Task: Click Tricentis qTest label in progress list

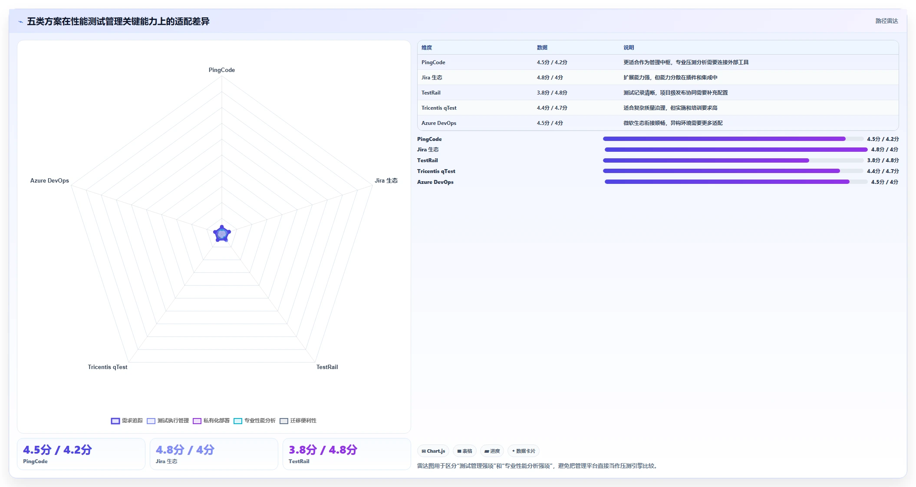Action: coord(436,171)
